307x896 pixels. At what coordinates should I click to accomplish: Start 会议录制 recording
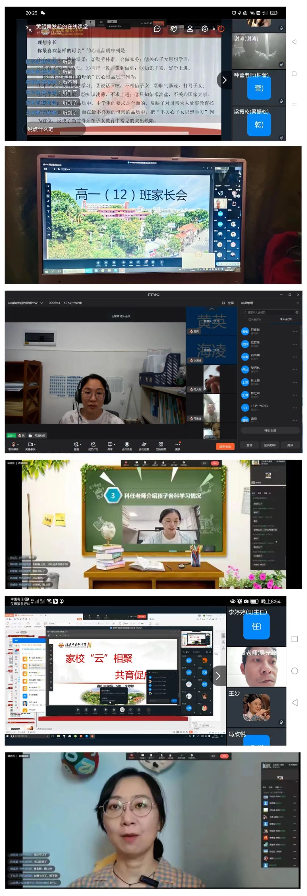coord(127,446)
